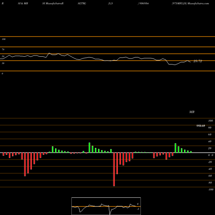Click the RSI axis label '50'
Viewport: 215px width, 215px height.
(x=3, y=56)
